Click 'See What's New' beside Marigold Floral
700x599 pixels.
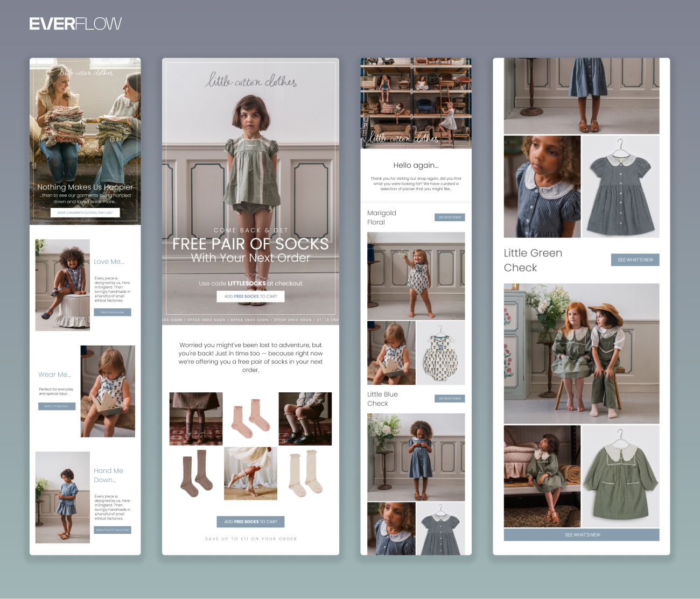pos(450,217)
